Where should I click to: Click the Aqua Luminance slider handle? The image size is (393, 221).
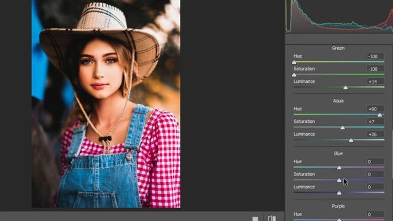[x=351, y=141]
